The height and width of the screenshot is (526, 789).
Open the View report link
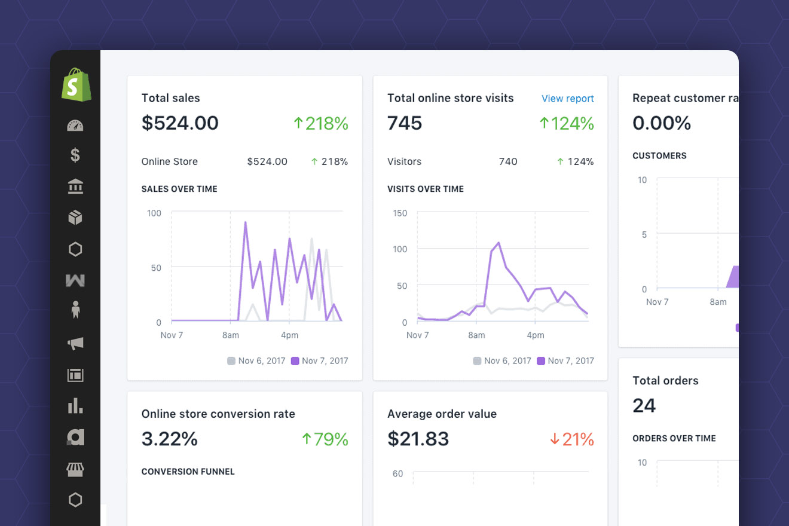click(567, 99)
